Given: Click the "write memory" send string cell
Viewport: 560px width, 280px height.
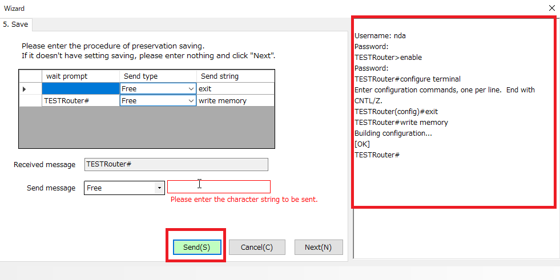Looking at the screenshot, I should tap(235, 101).
